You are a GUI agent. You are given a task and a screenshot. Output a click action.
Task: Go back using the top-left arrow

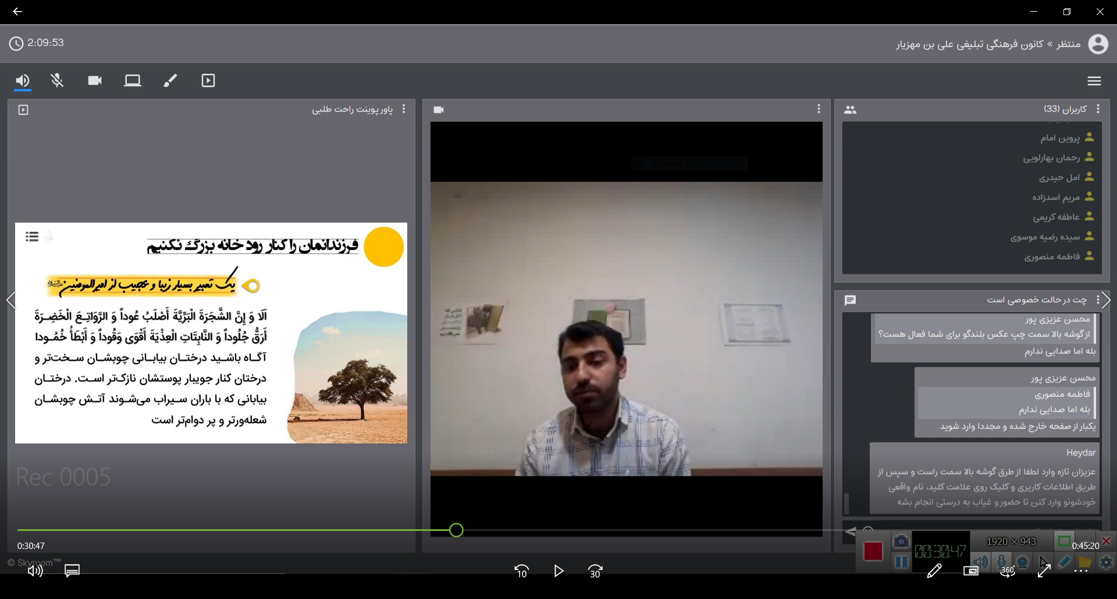click(x=17, y=12)
